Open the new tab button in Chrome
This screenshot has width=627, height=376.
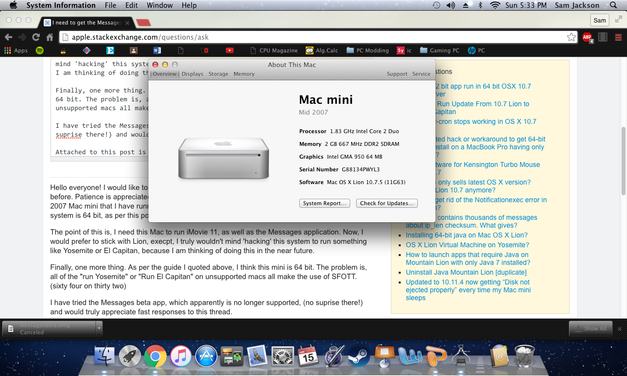coord(143,23)
